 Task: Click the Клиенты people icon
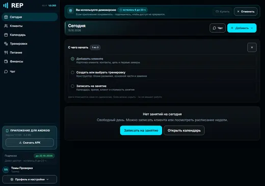tap(6, 26)
